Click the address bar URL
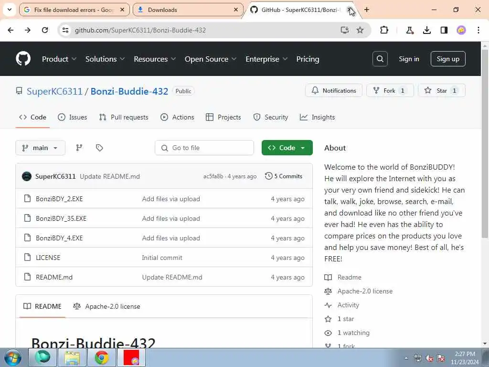 point(140,30)
